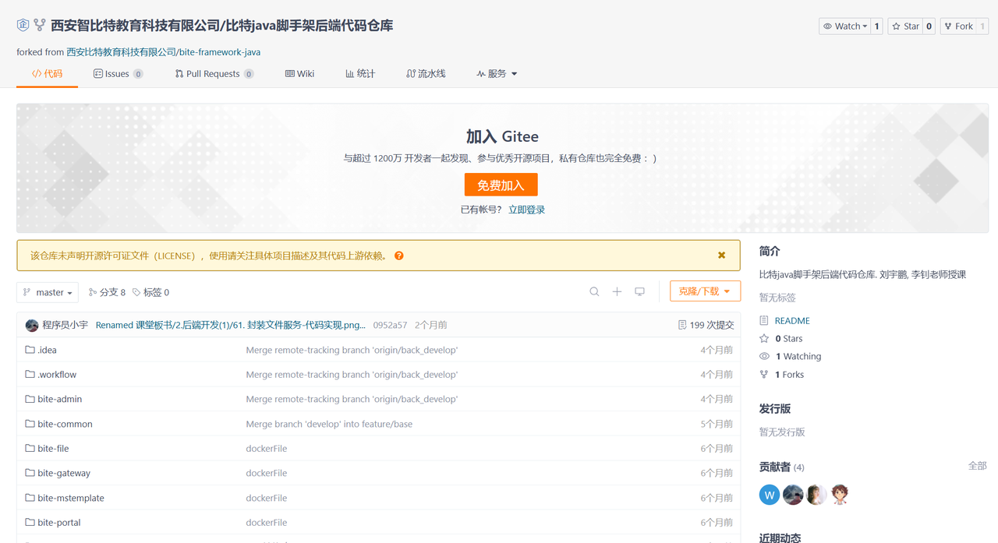Screen dimensions: 998x543
Task: Star this repository
Action: pyautogui.click(x=905, y=26)
